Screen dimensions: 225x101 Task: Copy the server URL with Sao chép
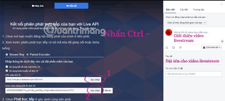pos(95,80)
